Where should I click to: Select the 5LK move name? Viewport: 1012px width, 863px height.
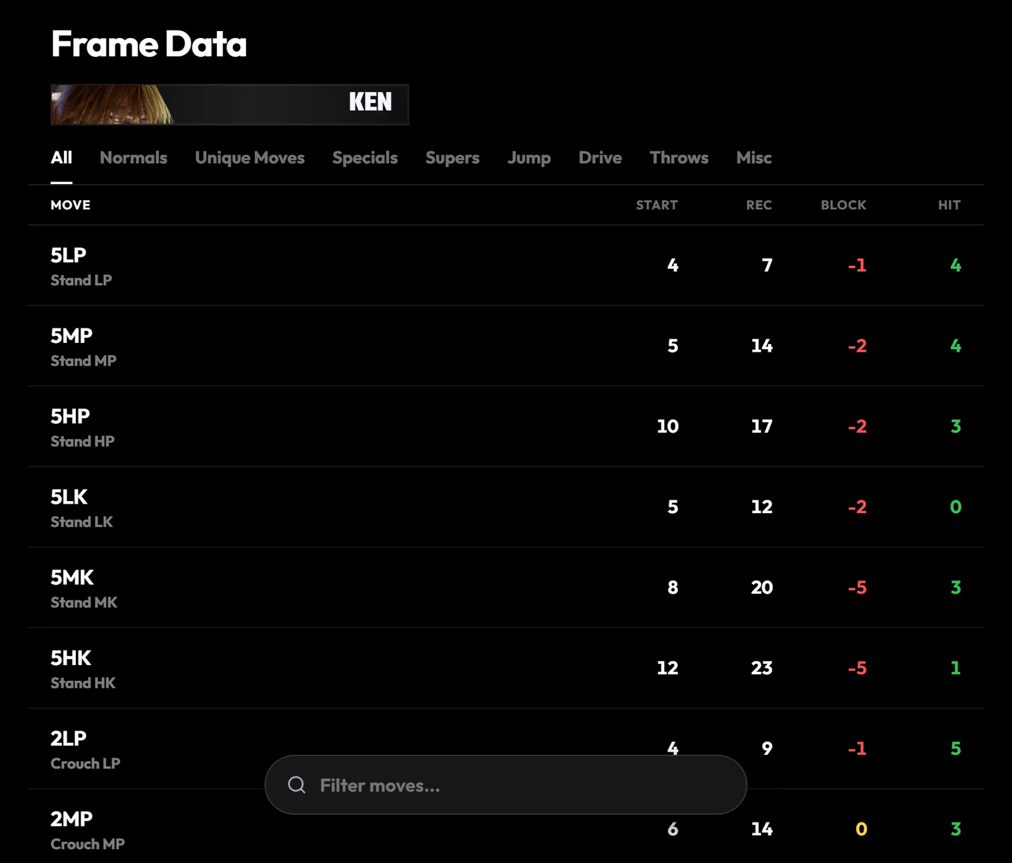pyautogui.click(x=69, y=497)
